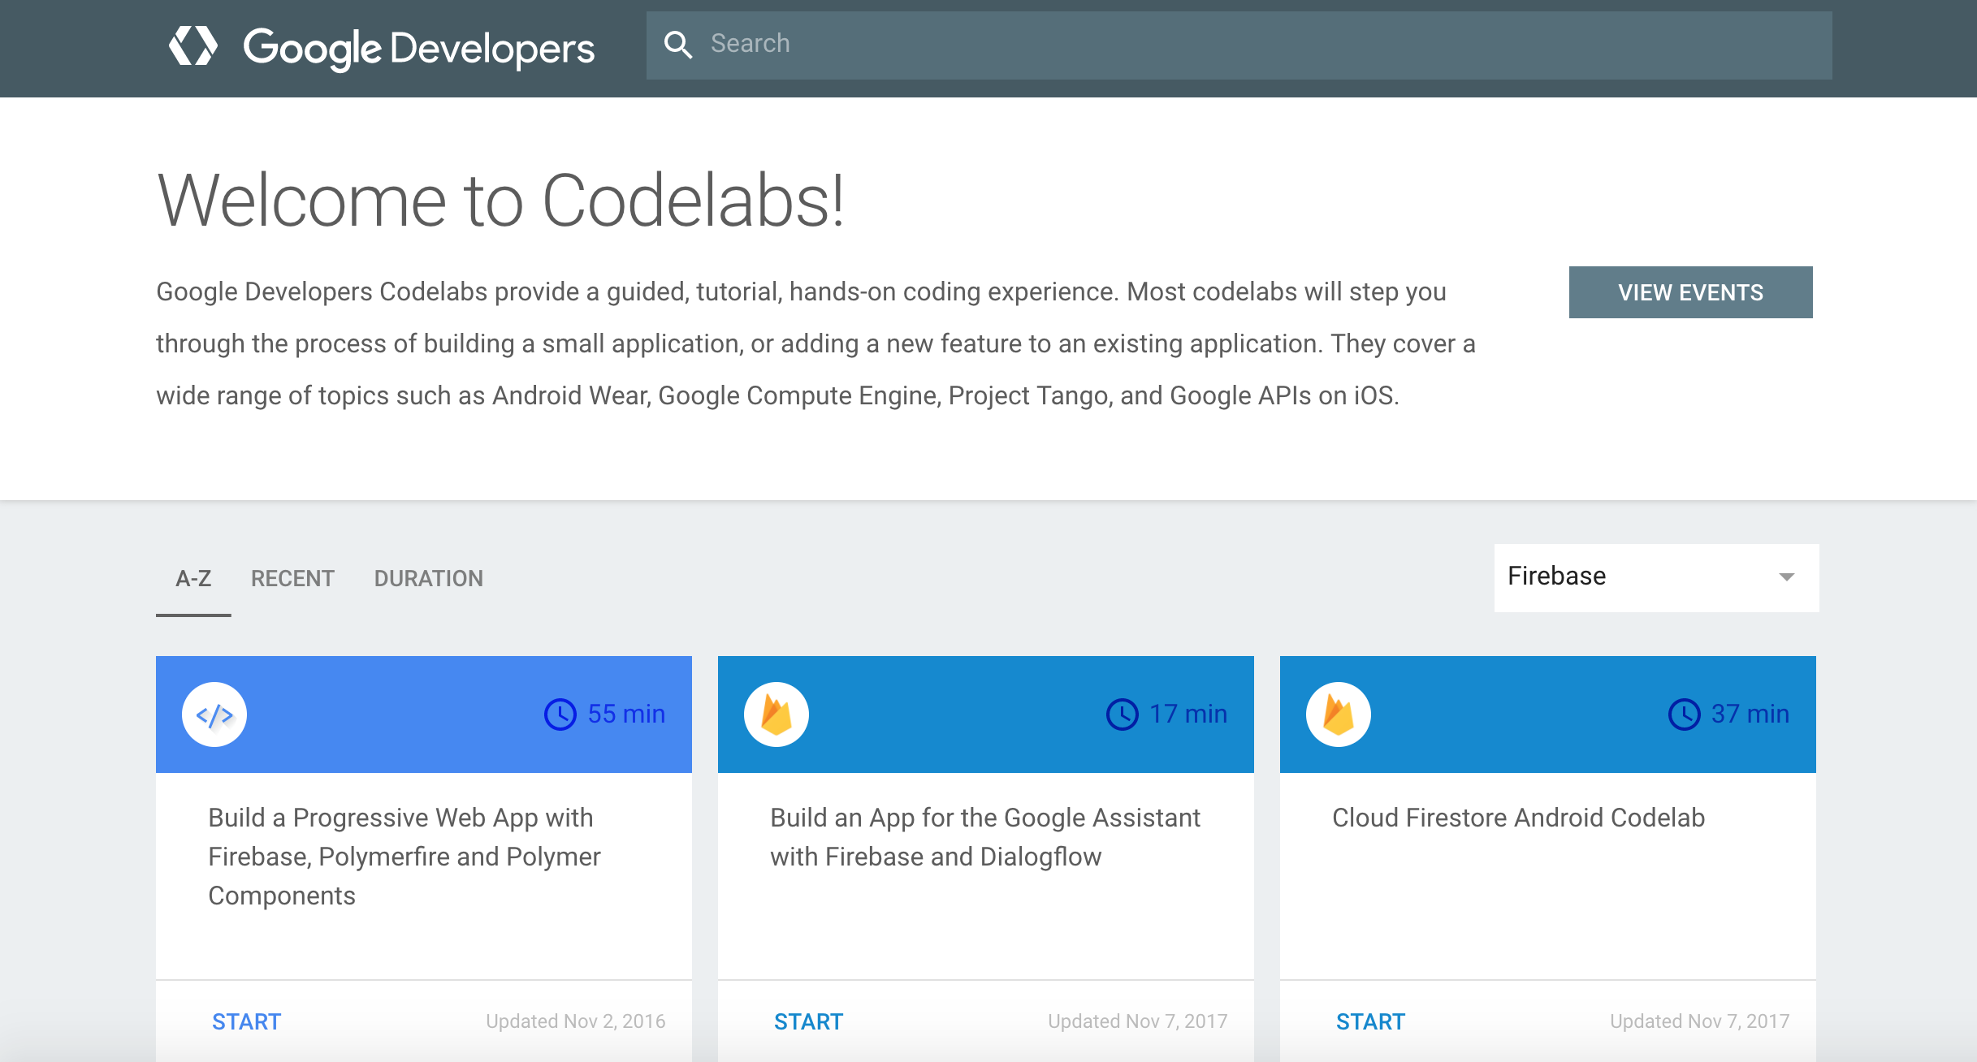Screen dimensions: 1977x1062
Task: Click clock icon beside 17 min
Action: (x=1122, y=714)
